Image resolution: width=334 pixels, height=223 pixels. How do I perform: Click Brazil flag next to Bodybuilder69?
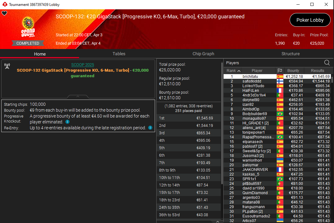(280, 114)
